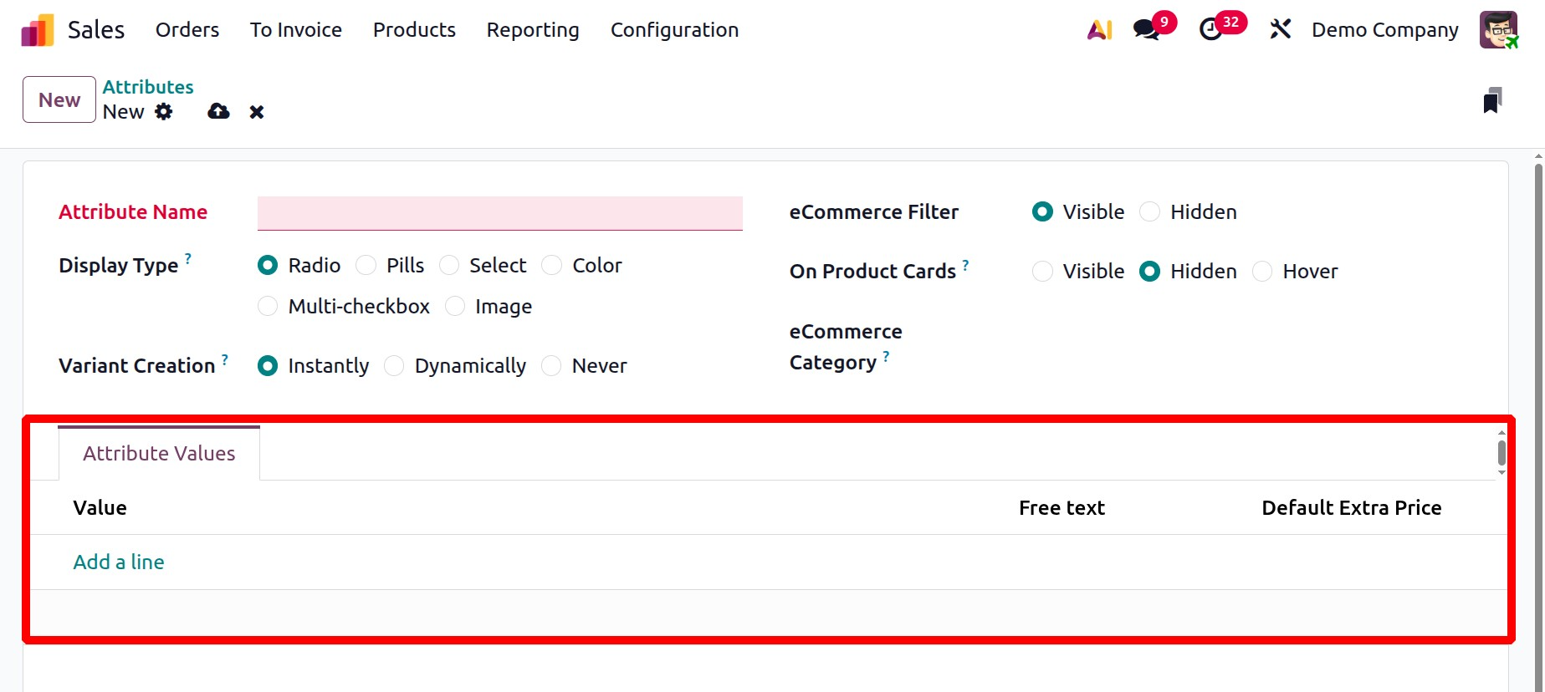This screenshot has height=692, width=1545.
Task: Open the Demo Company switcher
Action: click(1384, 30)
